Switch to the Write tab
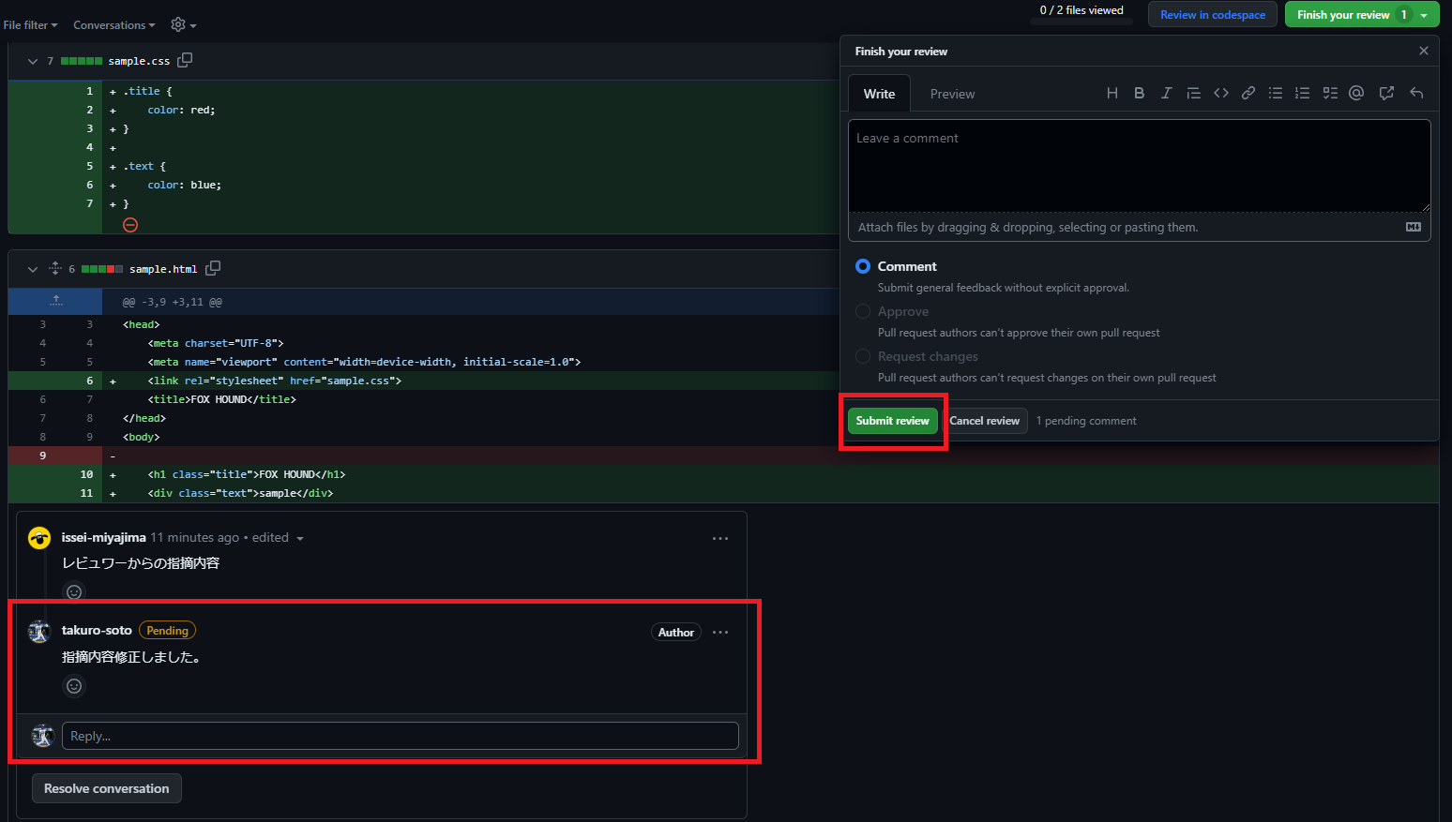This screenshot has height=822, width=1452. click(x=879, y=94)
